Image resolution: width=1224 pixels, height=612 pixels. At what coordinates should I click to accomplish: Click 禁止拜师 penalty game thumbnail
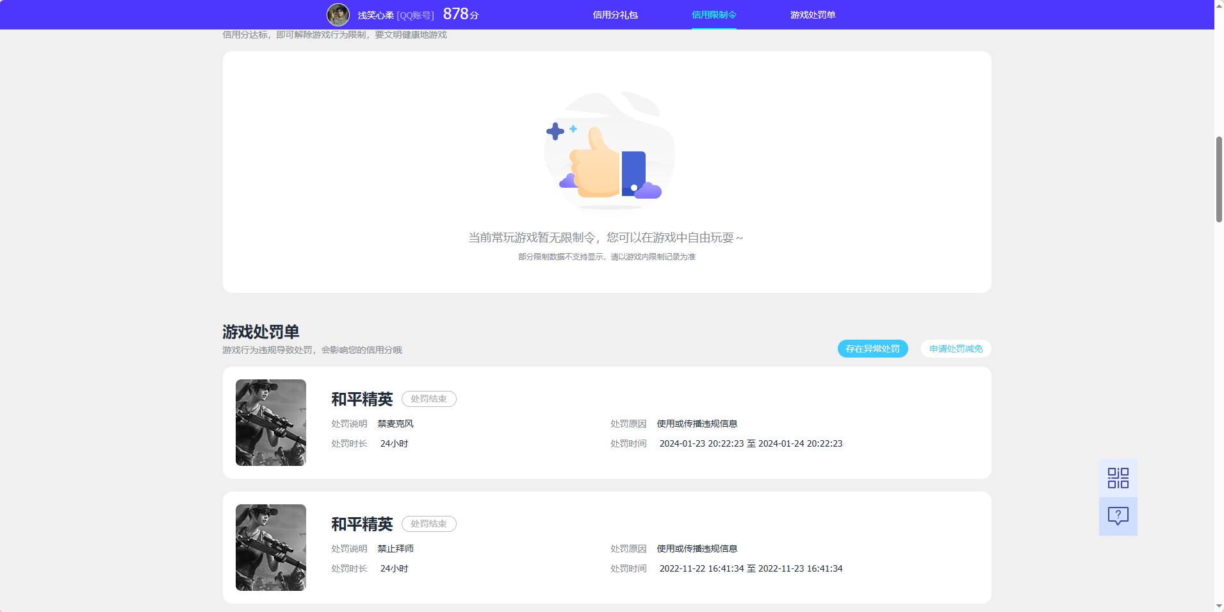click(x=271, y=547)
